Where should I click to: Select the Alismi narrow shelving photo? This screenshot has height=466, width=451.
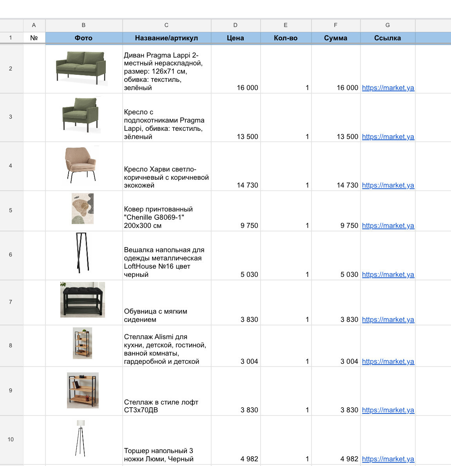[82, 343]
